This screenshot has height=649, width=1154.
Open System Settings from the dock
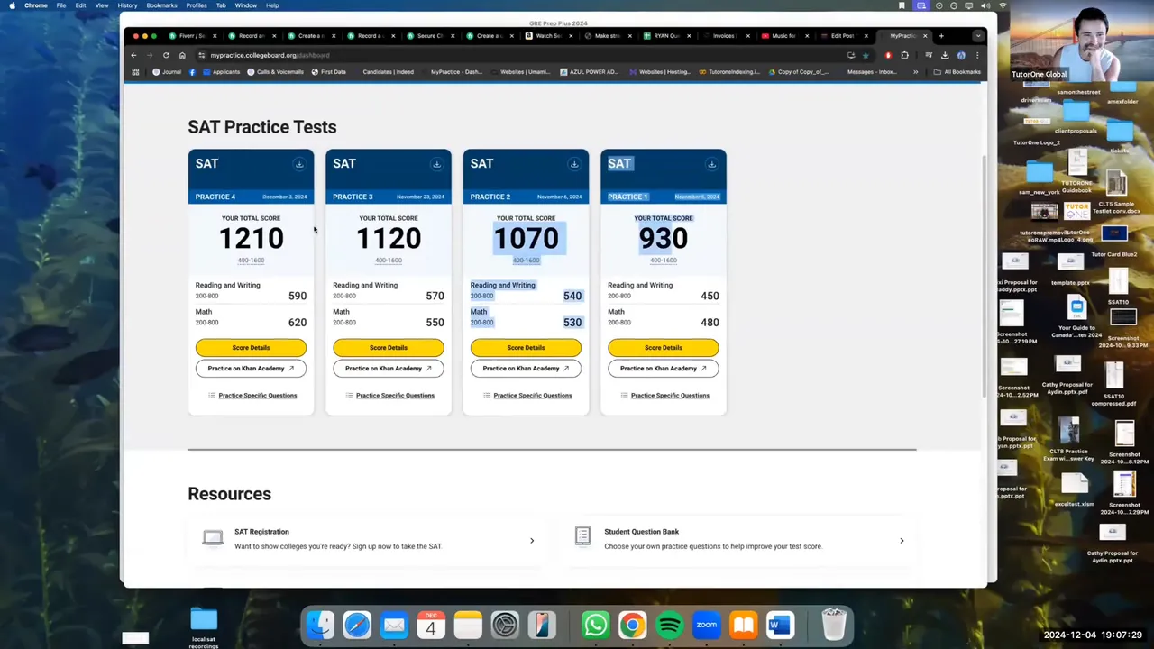pyautogui.click(x=505, y=625)
